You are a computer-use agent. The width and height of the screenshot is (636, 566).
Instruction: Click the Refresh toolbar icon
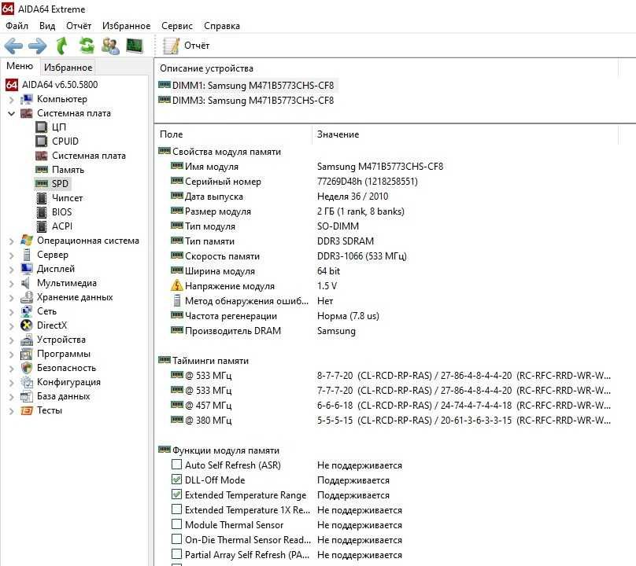pos(87,46)
